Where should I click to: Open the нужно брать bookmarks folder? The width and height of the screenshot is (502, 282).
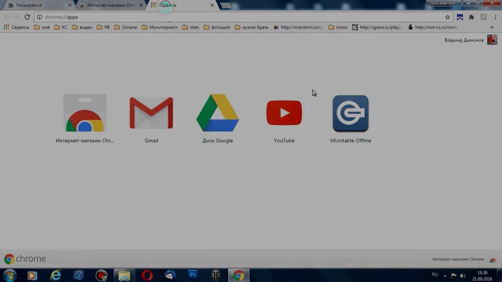click(x=252, y=27)
